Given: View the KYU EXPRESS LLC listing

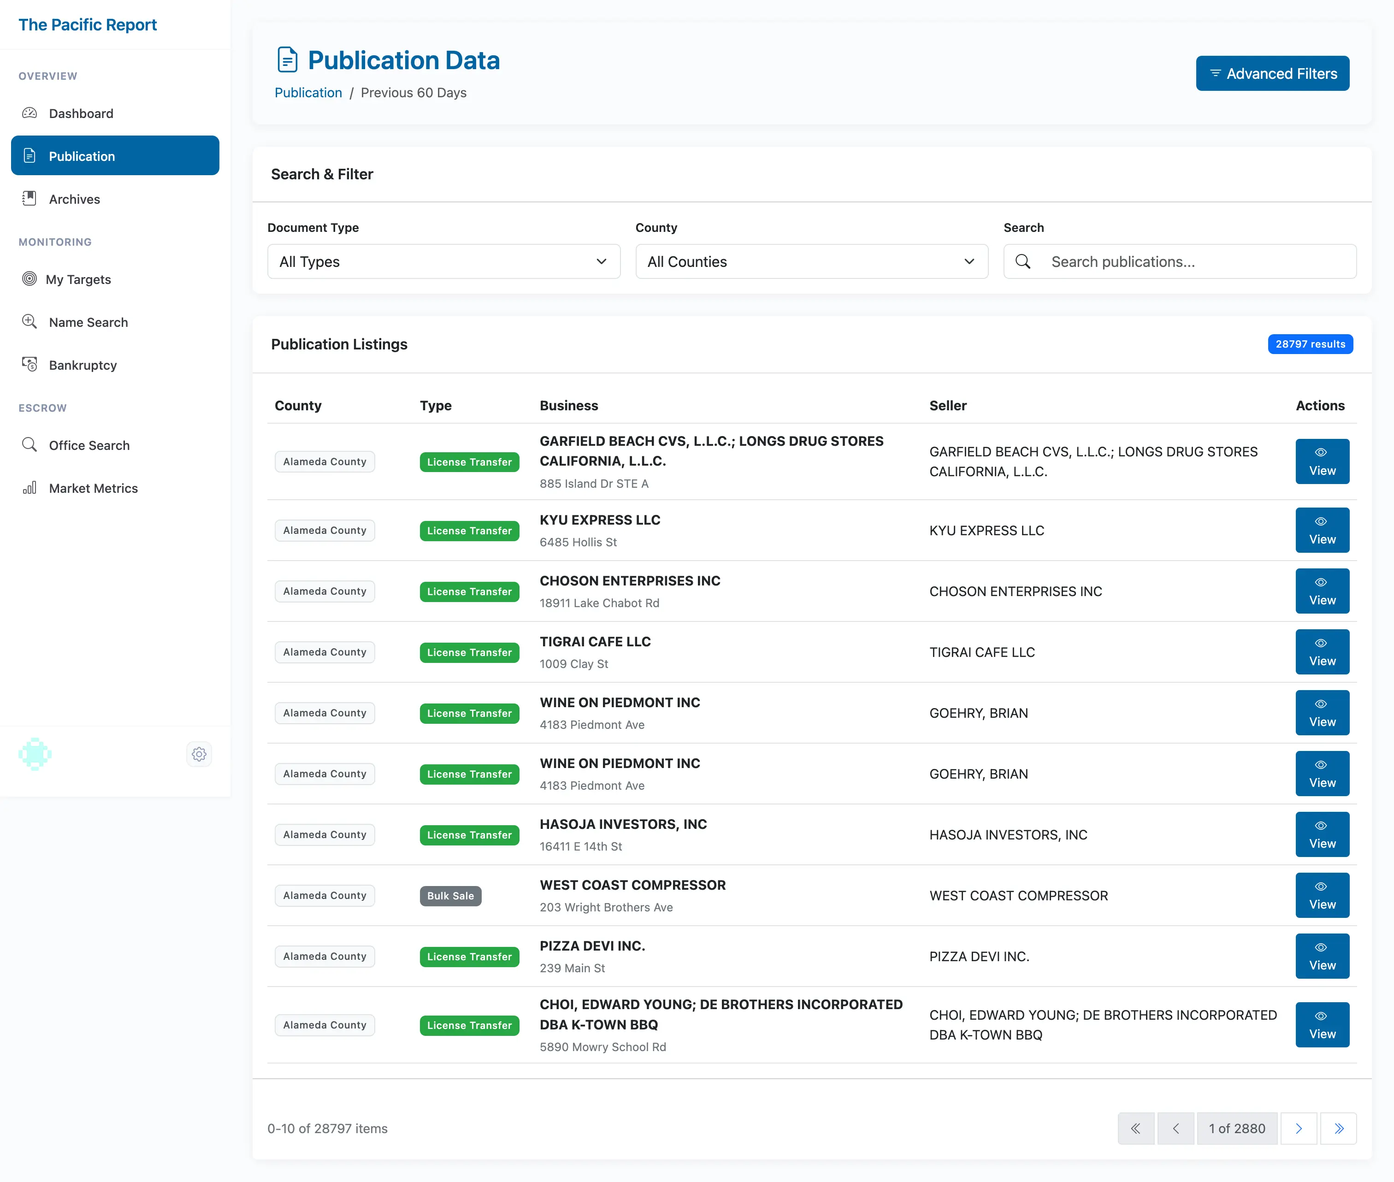Looking at the screenshot, I should (1323, 530).
